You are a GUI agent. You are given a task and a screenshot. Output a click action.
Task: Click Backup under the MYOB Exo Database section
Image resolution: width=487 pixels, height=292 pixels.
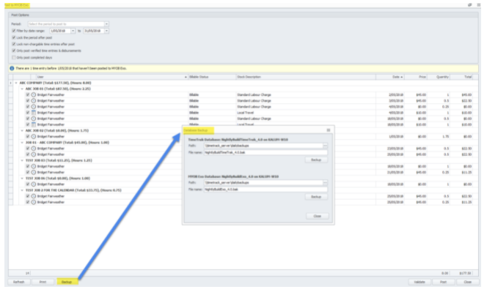tap(316, 197)
